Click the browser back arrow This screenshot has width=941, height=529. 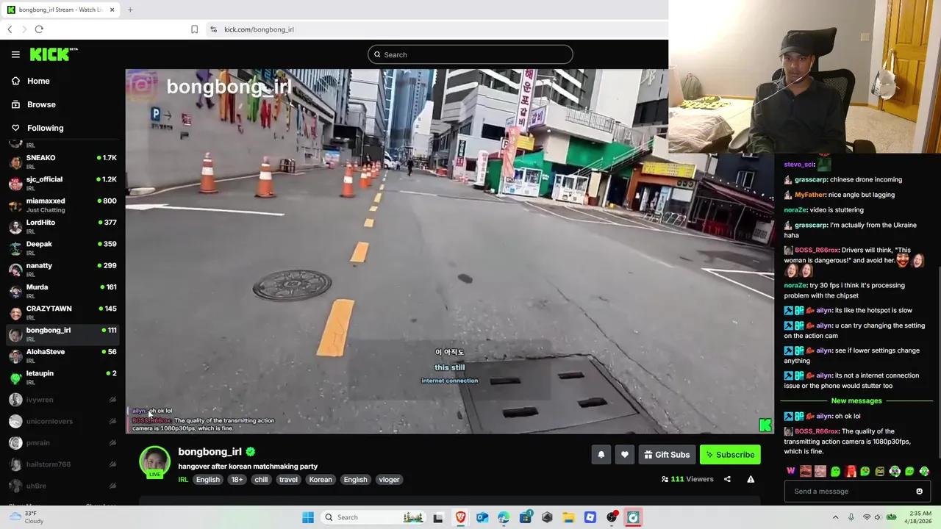click(x=10, y=29)
